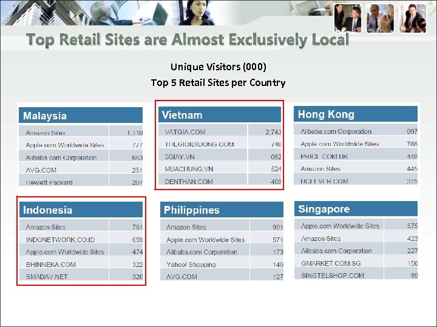This screenshot has height=327, width=437.
Task: Click the "INDONETWORK.CO.ID" entry
Action: [x=60, y=240]
